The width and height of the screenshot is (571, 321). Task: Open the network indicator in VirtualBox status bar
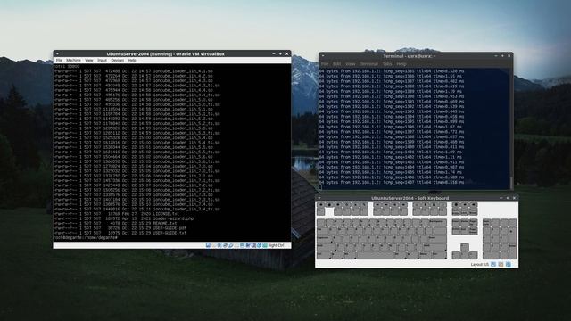point(225,245)
